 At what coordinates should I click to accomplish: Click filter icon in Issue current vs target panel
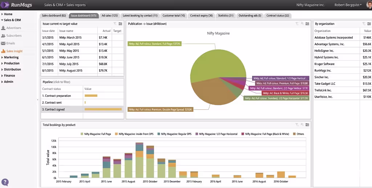click(115, 24)
